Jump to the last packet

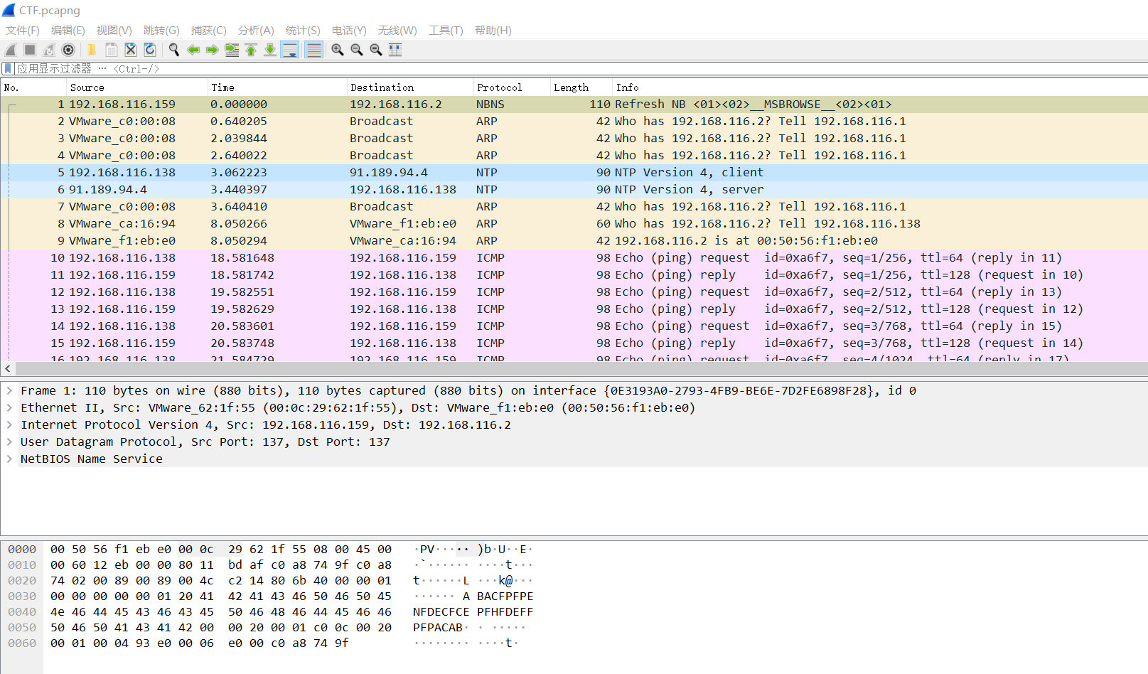(270, 50)
